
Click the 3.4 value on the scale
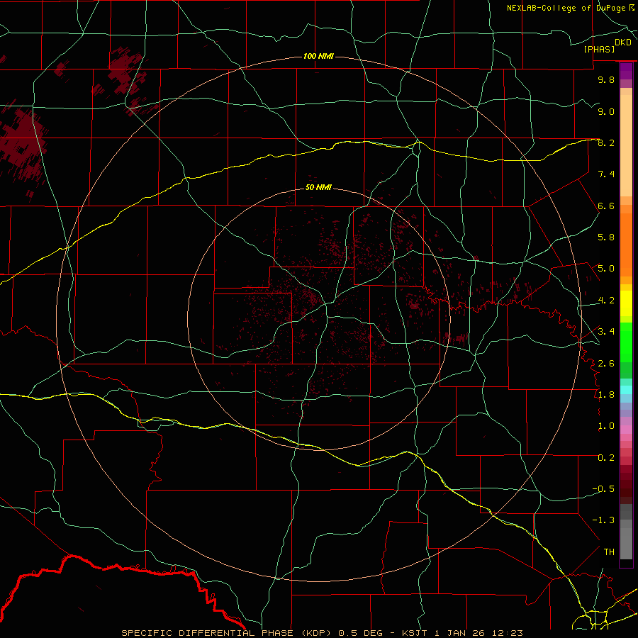tap(606, 332)
